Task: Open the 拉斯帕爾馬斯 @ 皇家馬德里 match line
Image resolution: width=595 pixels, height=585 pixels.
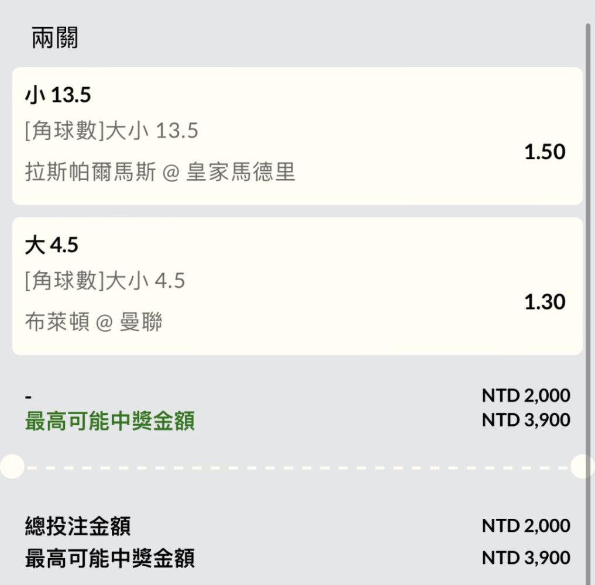Action: coord(160,171)
